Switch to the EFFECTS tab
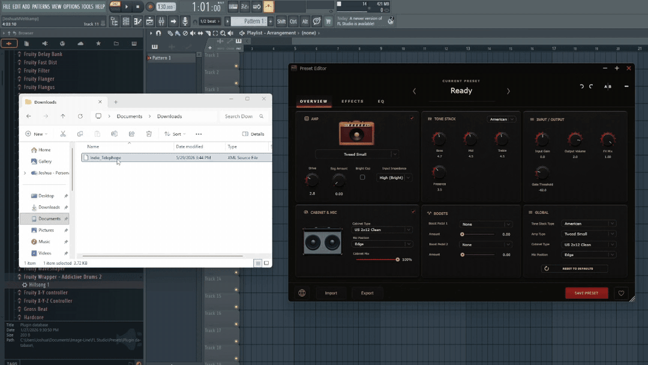Screen dimensions: 648x365 [353, 101]
